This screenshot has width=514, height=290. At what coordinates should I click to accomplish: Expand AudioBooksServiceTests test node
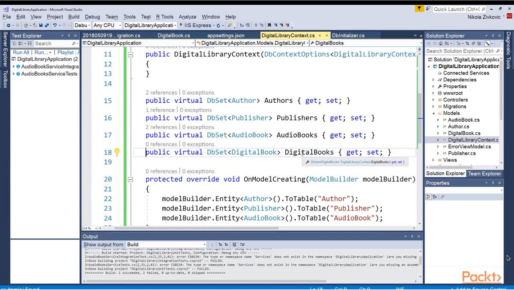pos(14,74)
